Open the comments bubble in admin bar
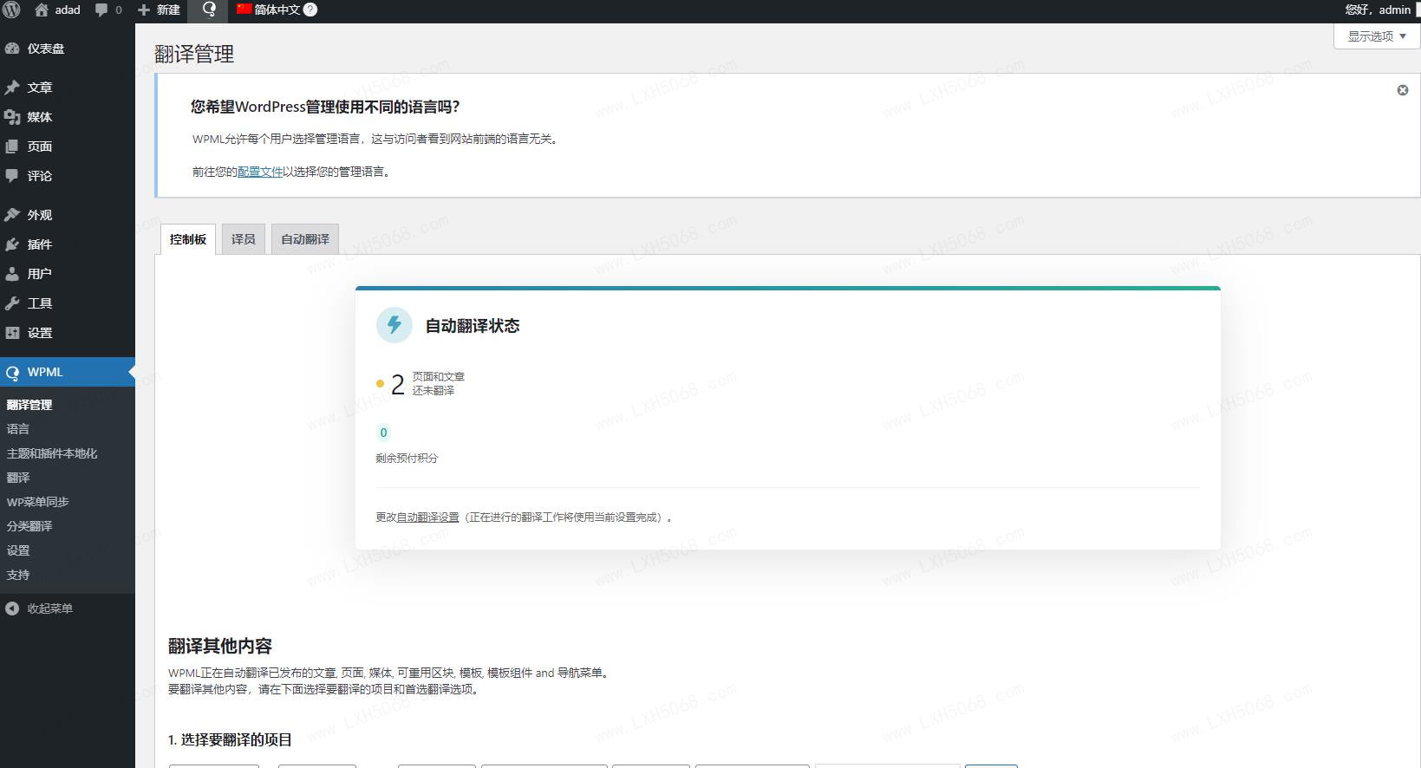 pyautogui.click(x=108, y=10)
